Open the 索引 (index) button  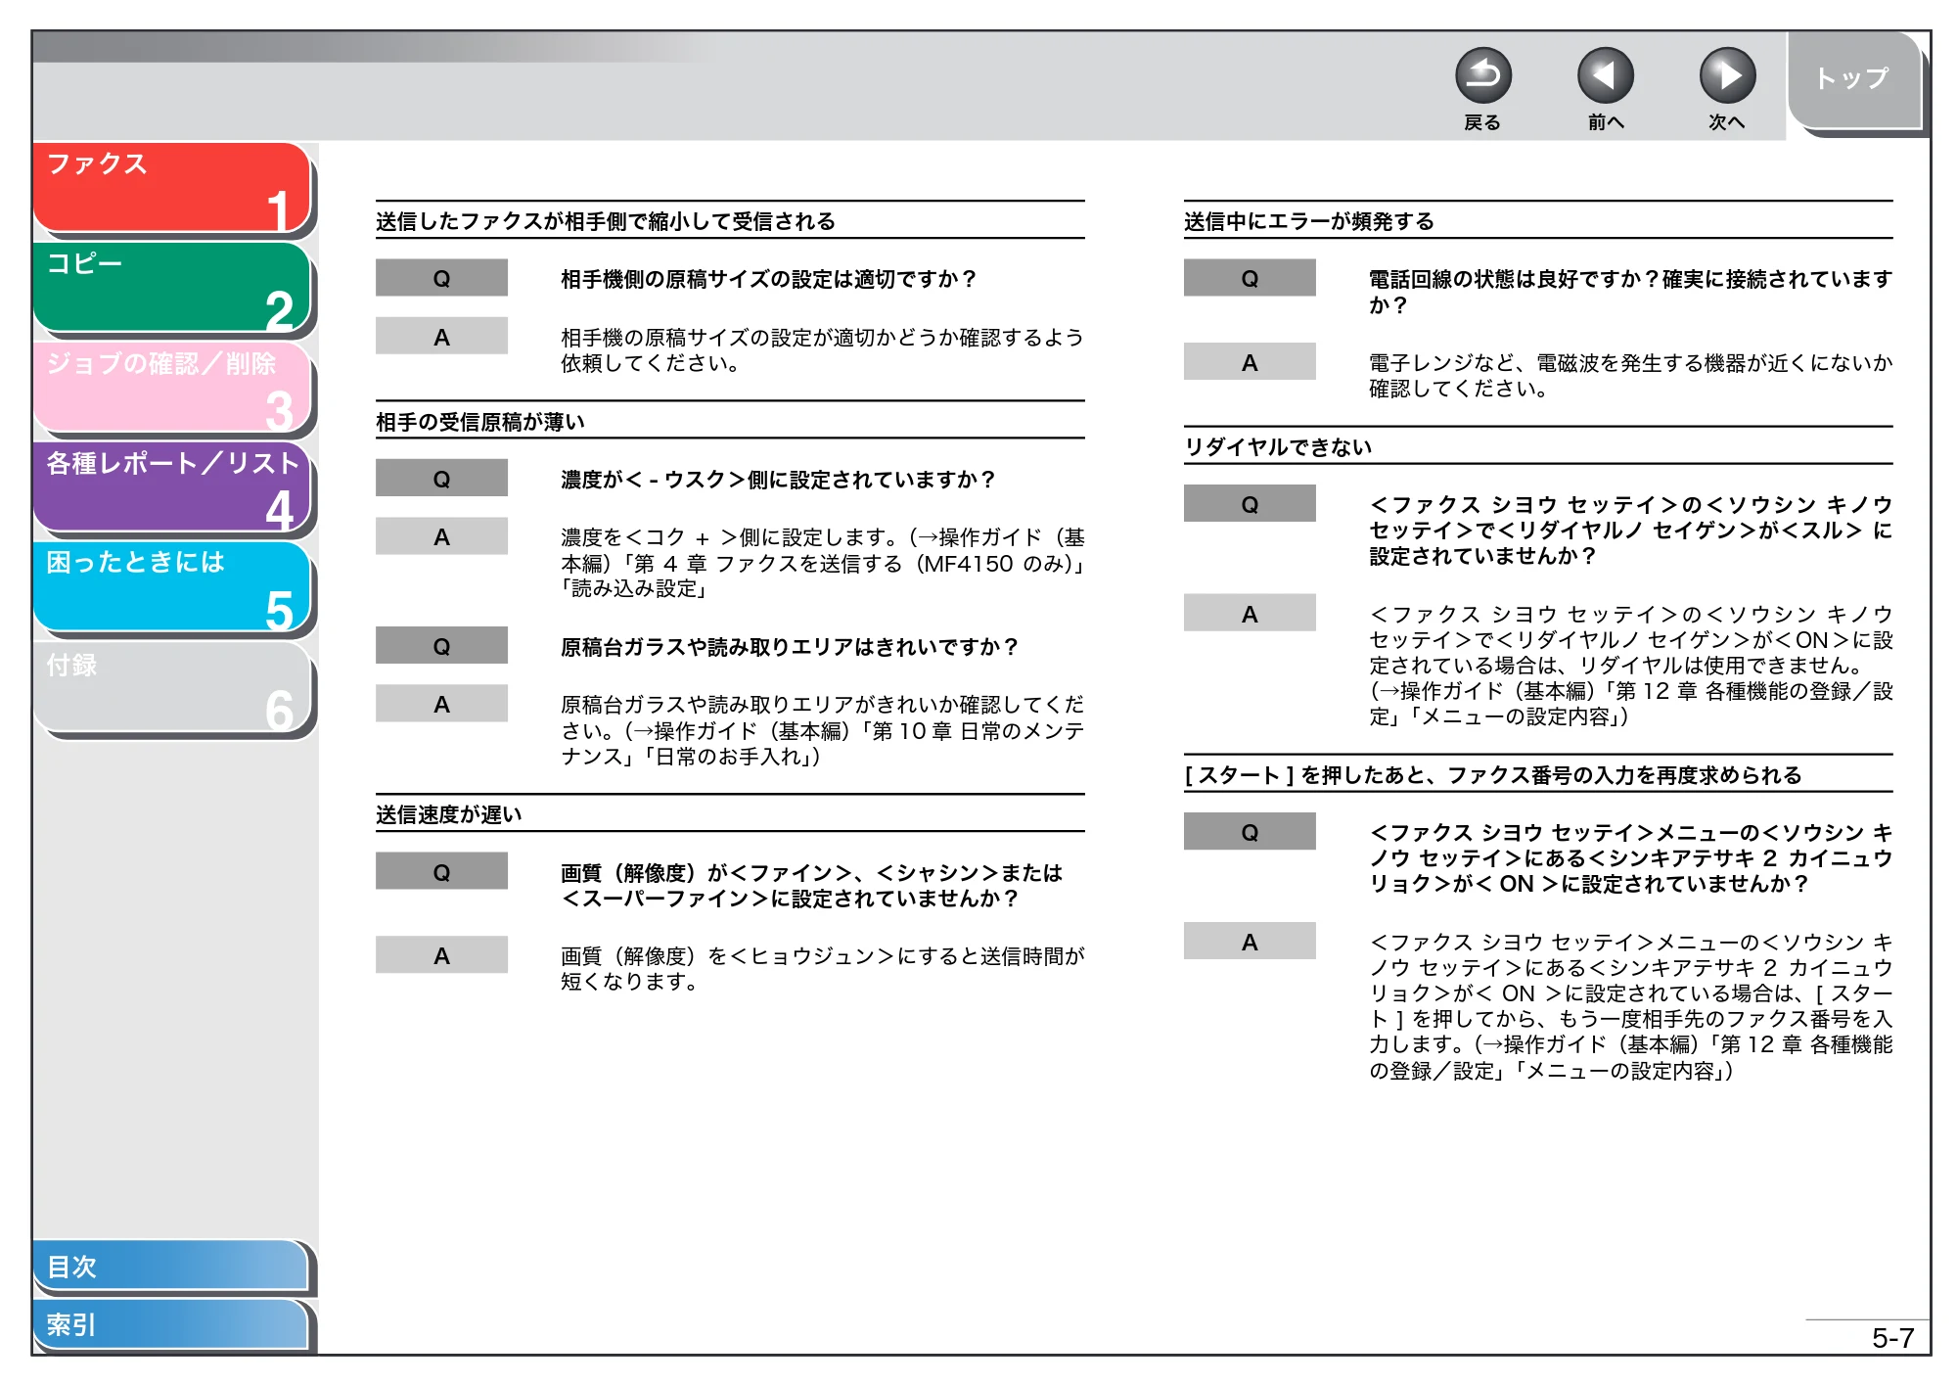click(x=170, y=1324)
